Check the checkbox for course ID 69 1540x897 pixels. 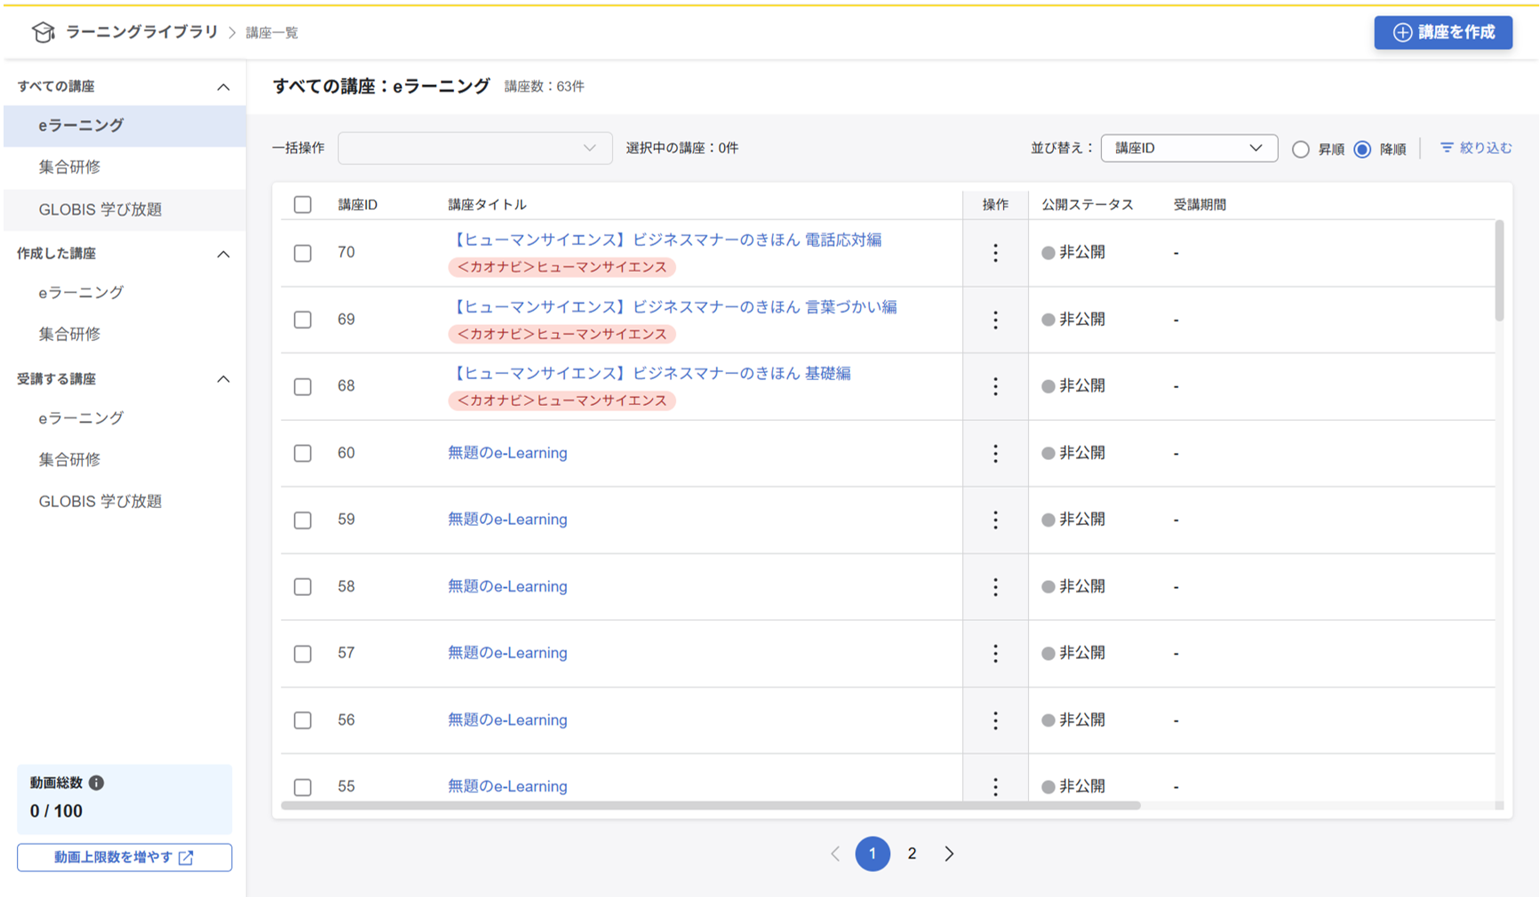[x=302, y=320]
